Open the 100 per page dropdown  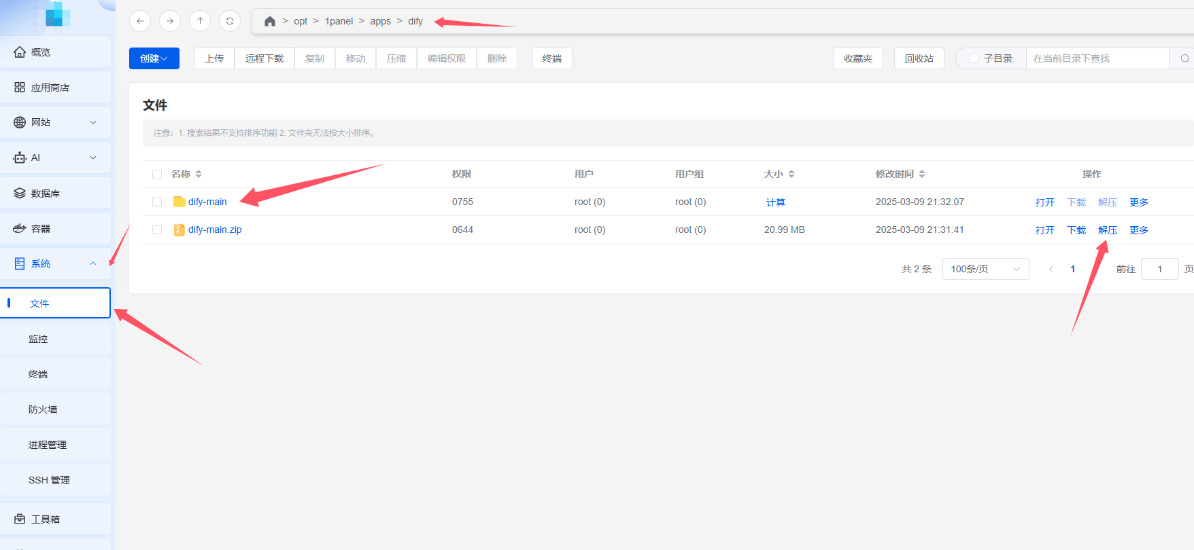(985, 269)
